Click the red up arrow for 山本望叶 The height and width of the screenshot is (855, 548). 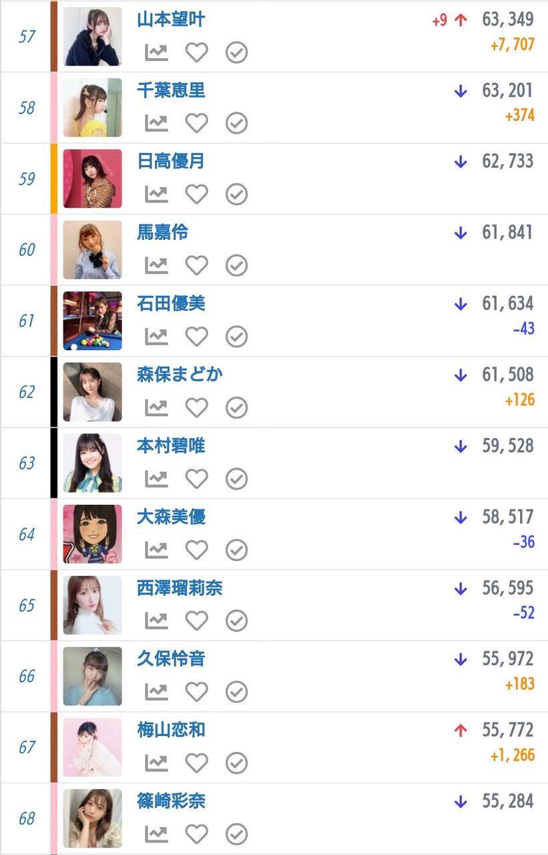point(460,20)
